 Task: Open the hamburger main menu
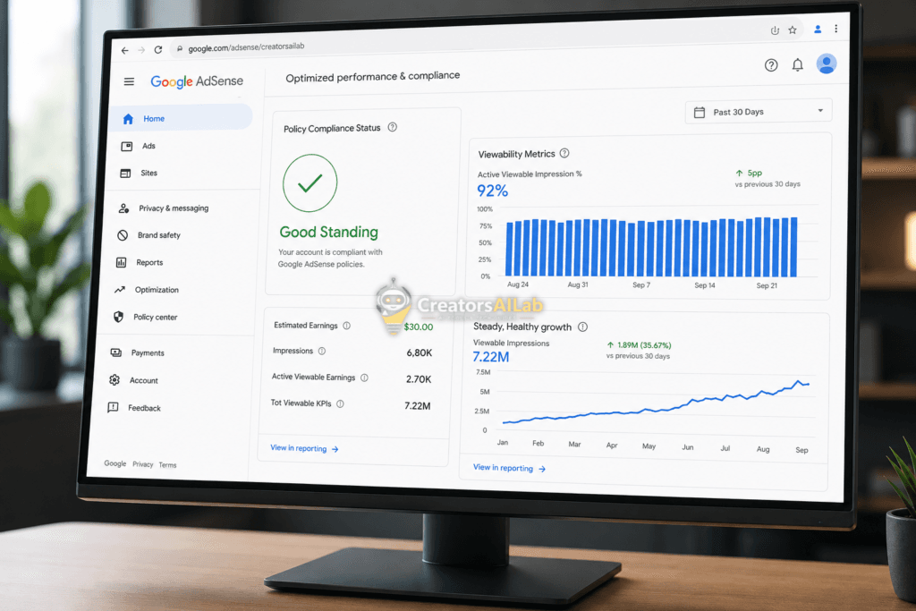pos(129,81)
